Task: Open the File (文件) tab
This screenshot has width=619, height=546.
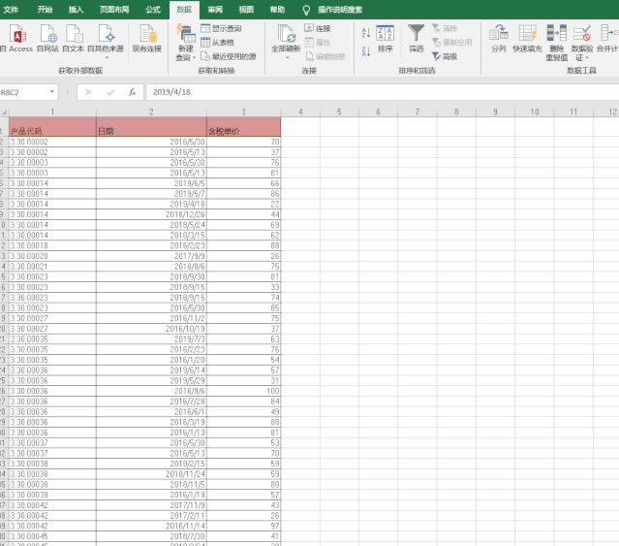Action: click(11, 10)
